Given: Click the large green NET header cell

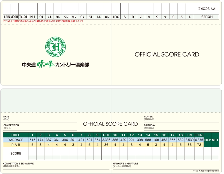Looking at the screenshot, I should click(215, 140).
